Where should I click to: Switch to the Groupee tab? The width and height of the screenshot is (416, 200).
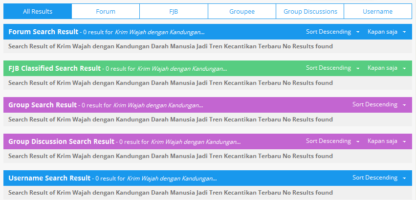point(241,11)
